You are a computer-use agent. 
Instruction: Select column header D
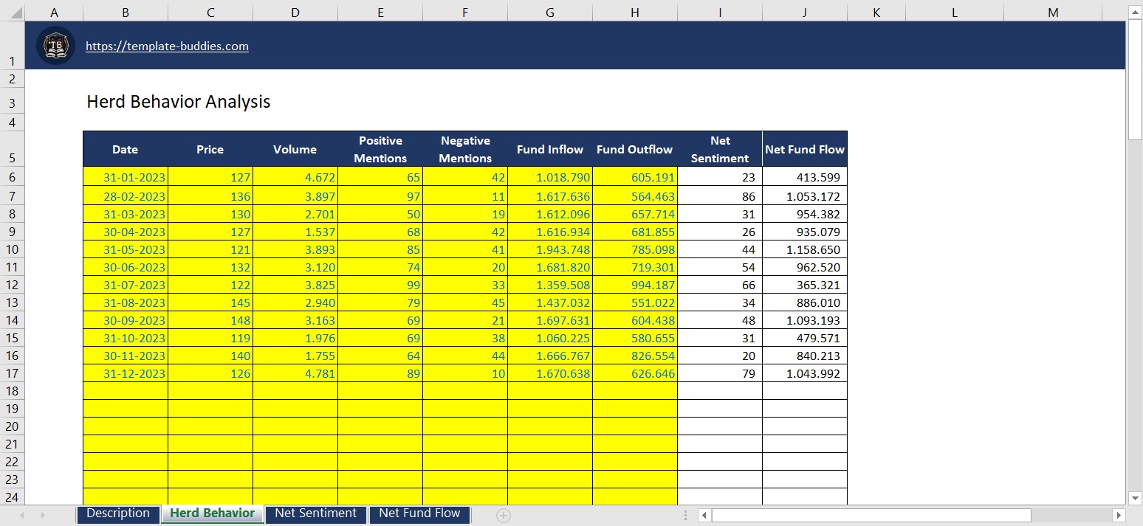[x=295, y=12]
